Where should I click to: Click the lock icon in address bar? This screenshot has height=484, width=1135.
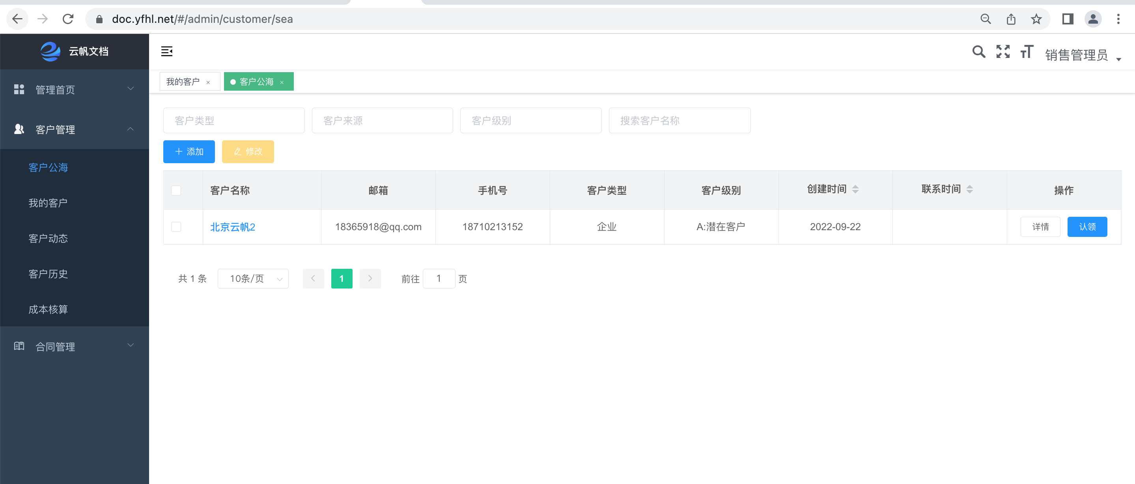[99, 19]
